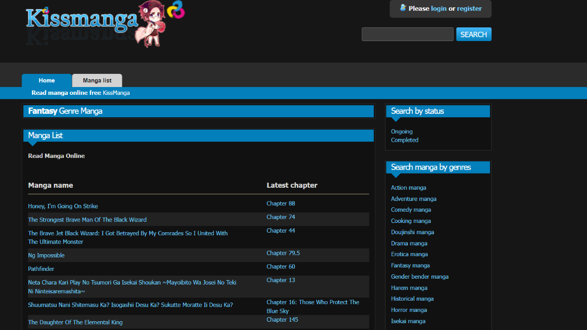Open The Daughter Of The Elemental King
This screenshot has width=587, height=330.
[x=75, y=322]
